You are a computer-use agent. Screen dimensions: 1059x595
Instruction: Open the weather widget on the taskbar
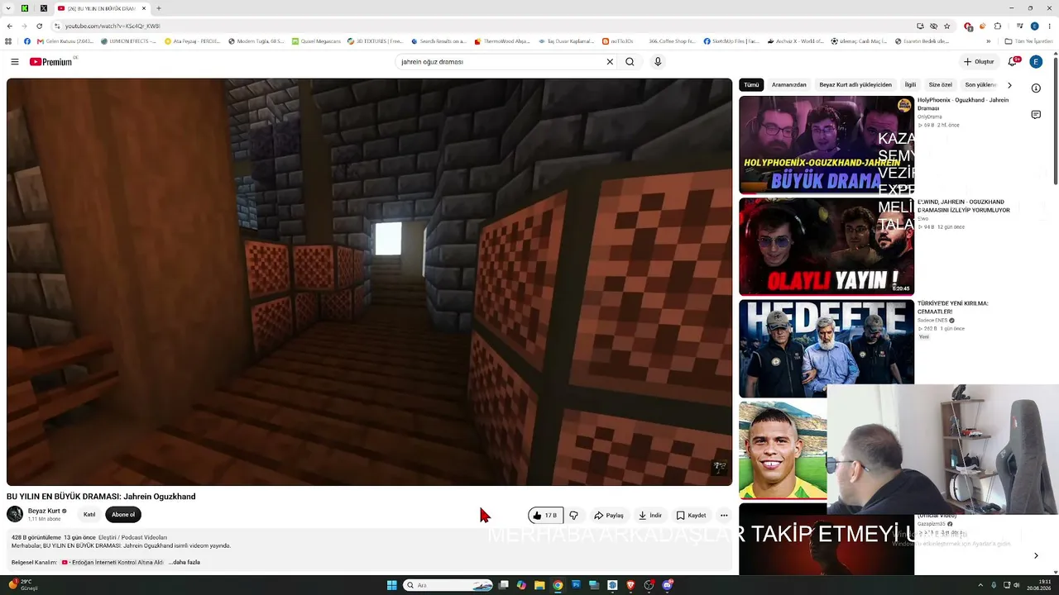pyautogui.click(x=23, y=585)
